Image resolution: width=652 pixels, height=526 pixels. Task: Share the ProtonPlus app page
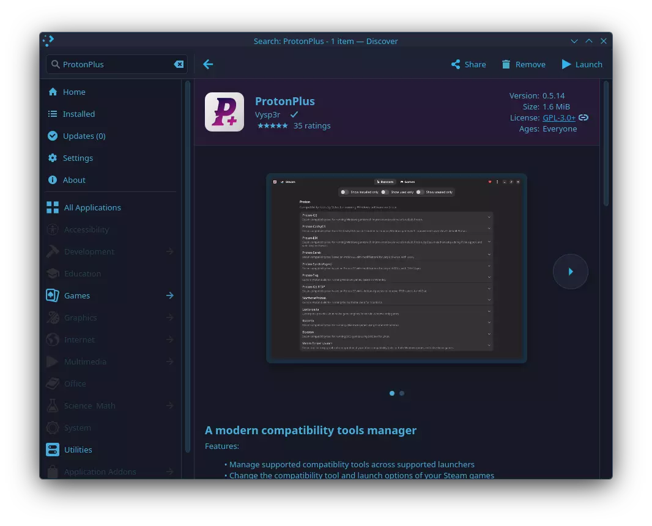click(469, 64)
